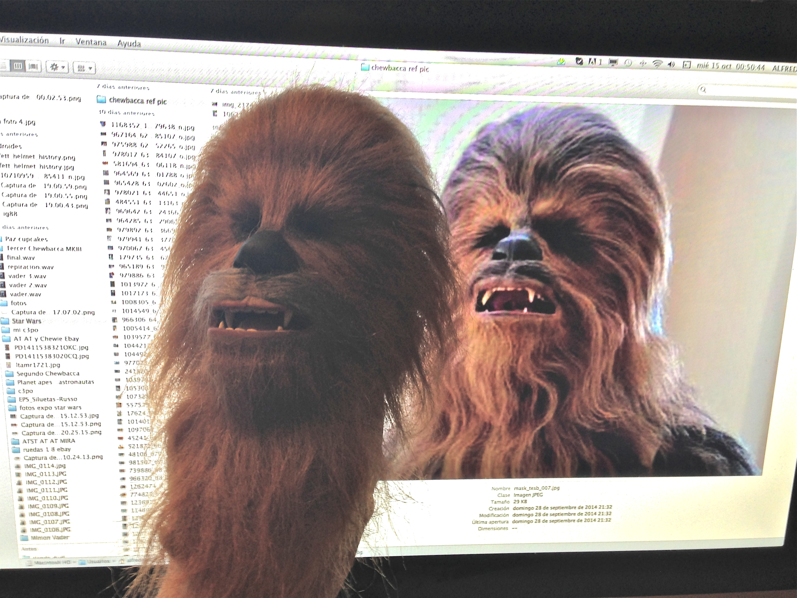Click the date and time in menu bar

pos(731,67)
